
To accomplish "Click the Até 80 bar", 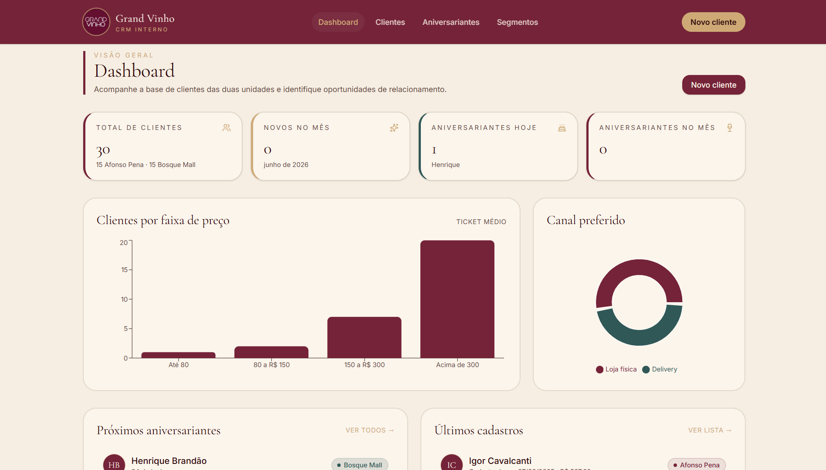I will (x=179, y=355).
